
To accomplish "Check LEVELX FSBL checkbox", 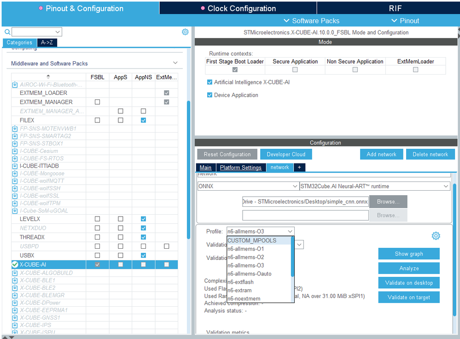I will pos(98,219).
